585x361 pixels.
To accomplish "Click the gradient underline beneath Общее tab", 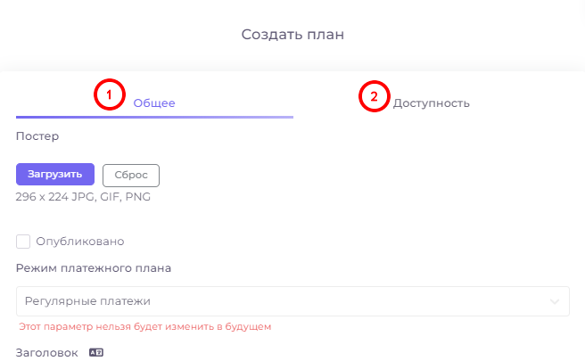I will click(154, 117).
